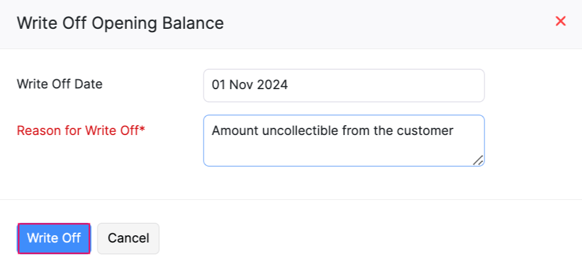
Task: Close the Write Off Opening Balance dialog
Action: coord(560,21)
